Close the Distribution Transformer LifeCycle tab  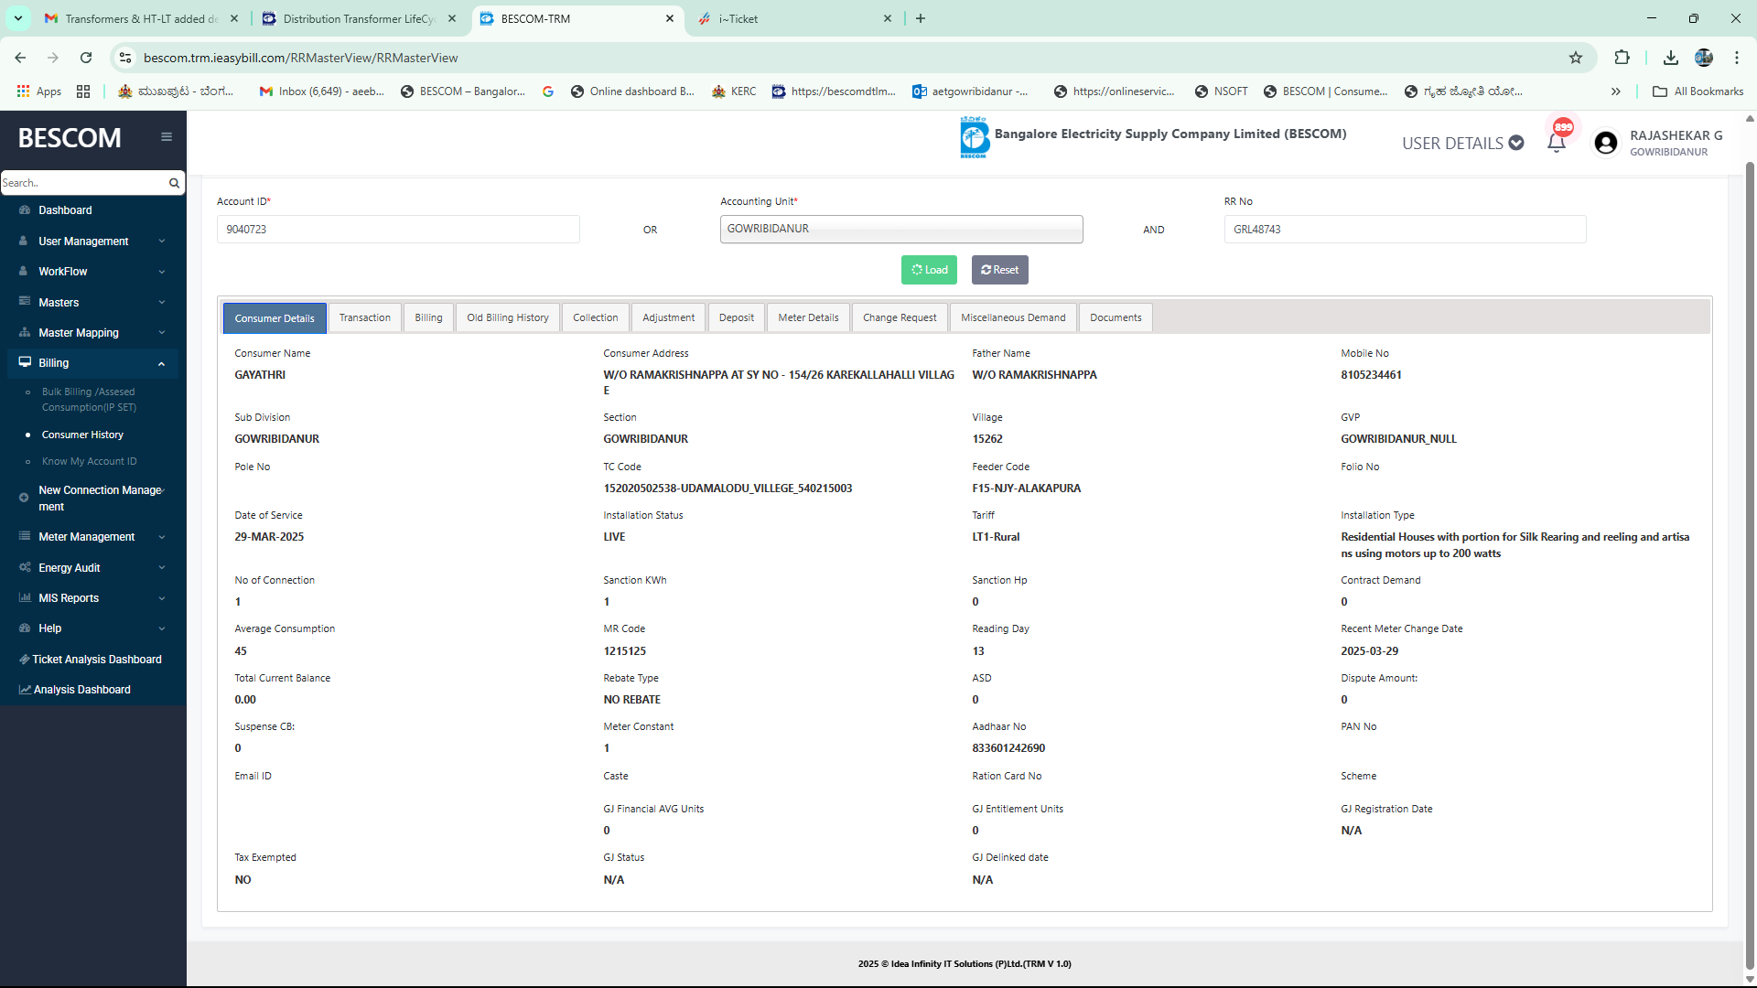pyautogui.click(x=452, y=18)
